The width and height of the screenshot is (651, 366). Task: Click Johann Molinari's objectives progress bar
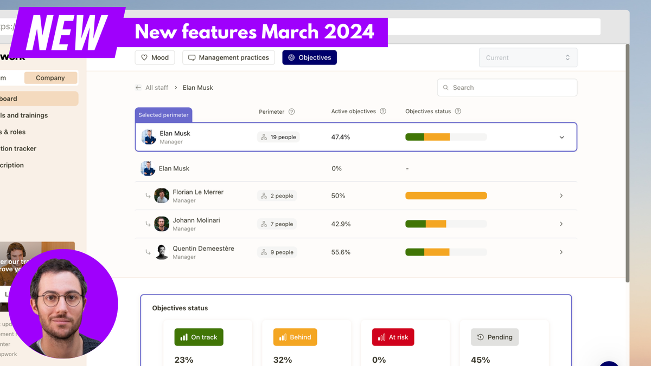coord(446,224)
